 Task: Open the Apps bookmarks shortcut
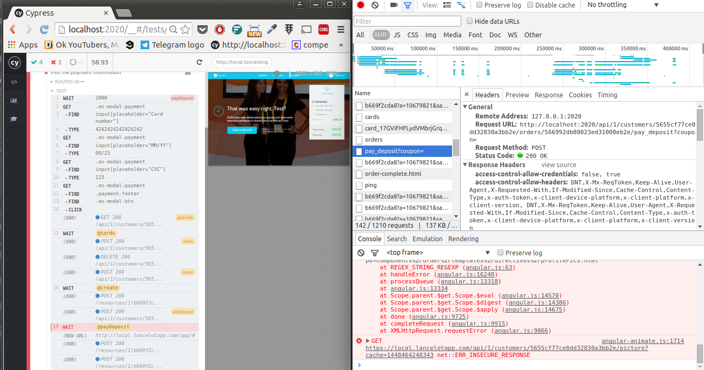click(23, 45)
